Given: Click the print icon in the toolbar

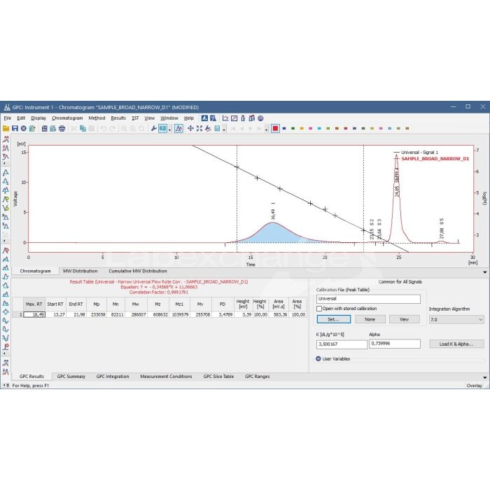Looking at the screenshot, I should [62, 128].
